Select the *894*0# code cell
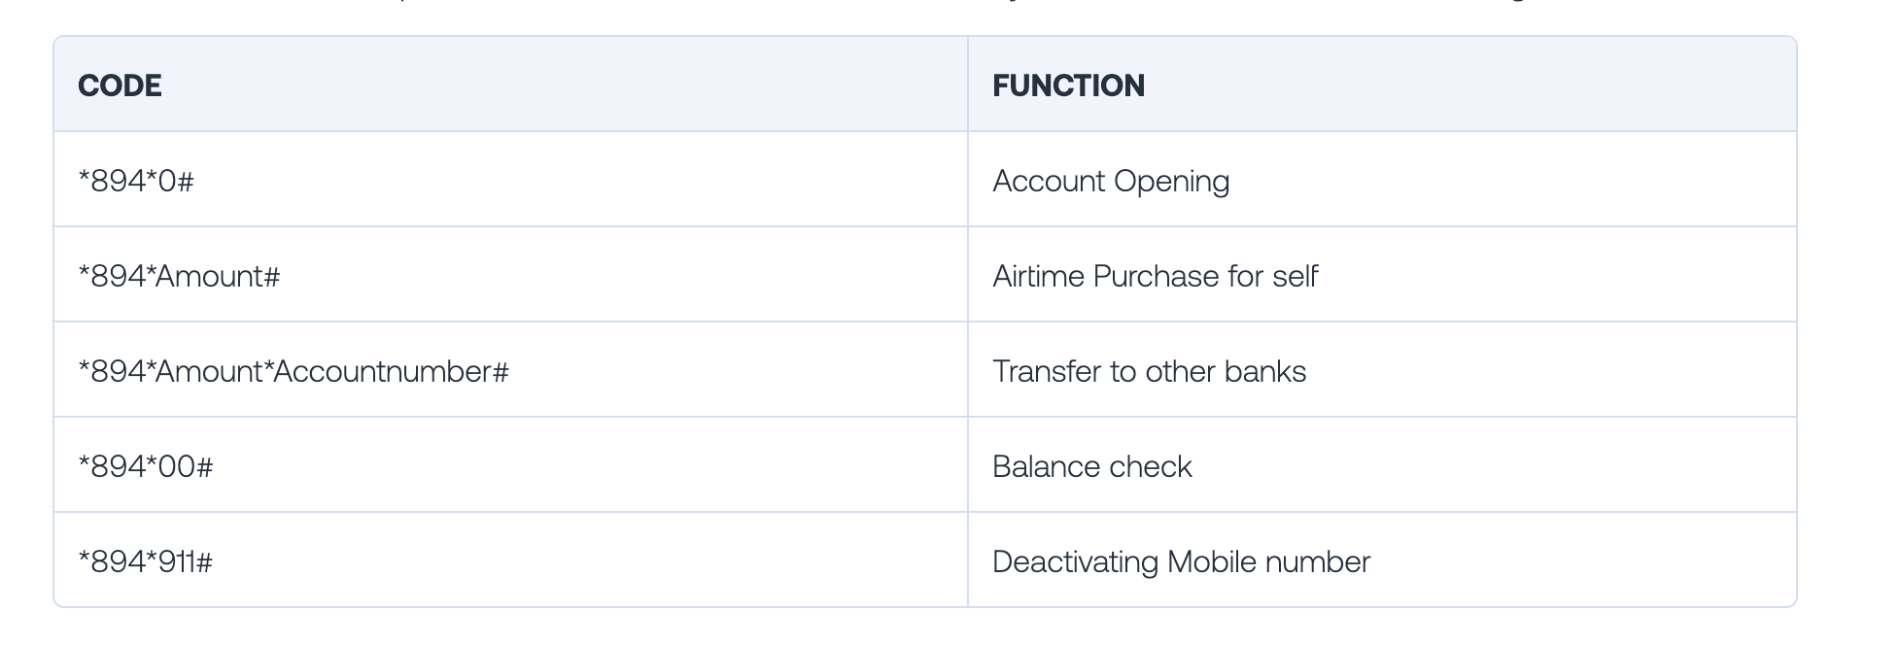The height and width of the screenshot is (645, 1901). [x=136, y=181]
